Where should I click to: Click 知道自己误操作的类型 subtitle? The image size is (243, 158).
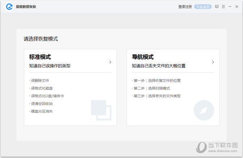(50, 66)
